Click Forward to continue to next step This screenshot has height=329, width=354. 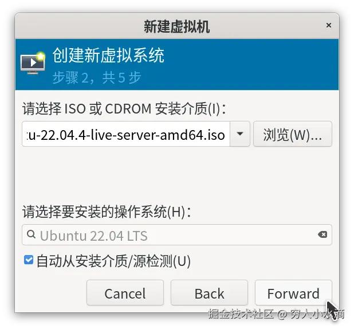click(293, 293)
